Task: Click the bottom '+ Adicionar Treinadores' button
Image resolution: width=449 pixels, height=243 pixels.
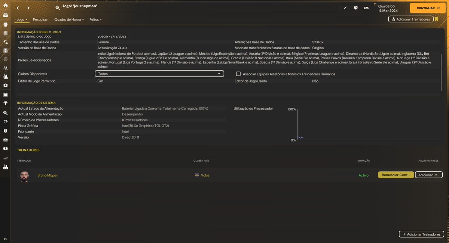Action: point(421,234)
